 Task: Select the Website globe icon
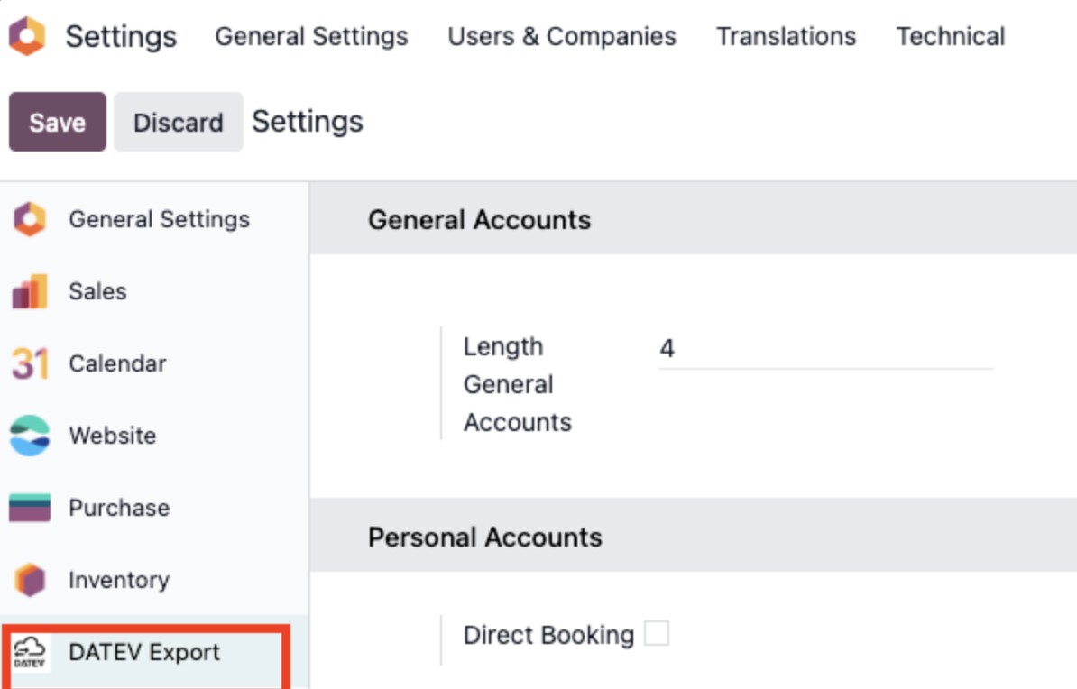pyautogui.click(x=30, y=436)
